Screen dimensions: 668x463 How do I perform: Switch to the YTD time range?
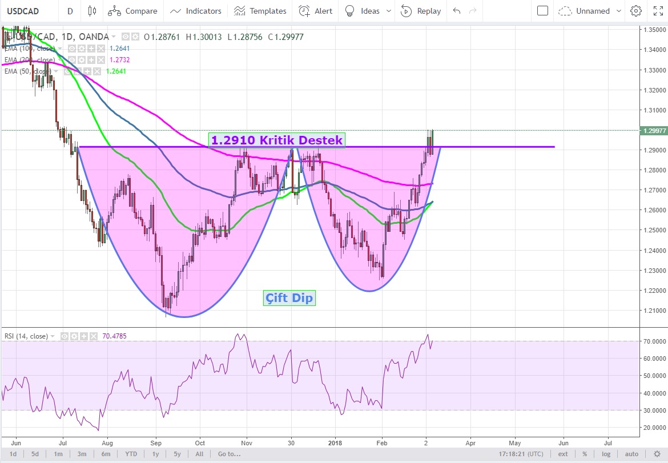click(x=131, y=454)
